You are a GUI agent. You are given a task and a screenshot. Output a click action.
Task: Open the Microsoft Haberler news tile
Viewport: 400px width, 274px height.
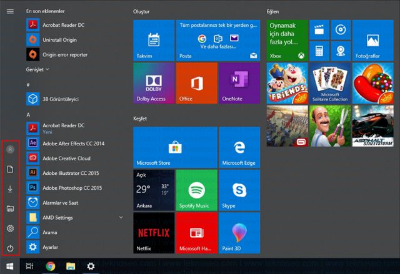tap(197, 233)
